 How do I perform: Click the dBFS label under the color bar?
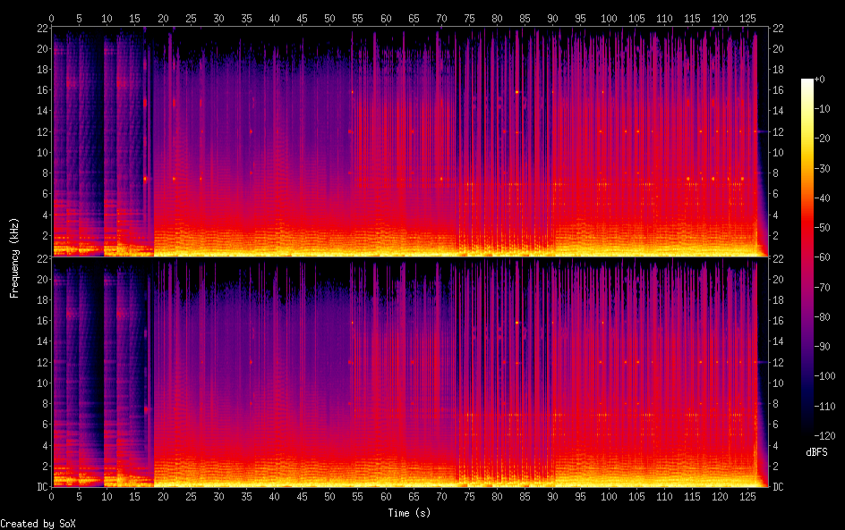click(815, 453)
